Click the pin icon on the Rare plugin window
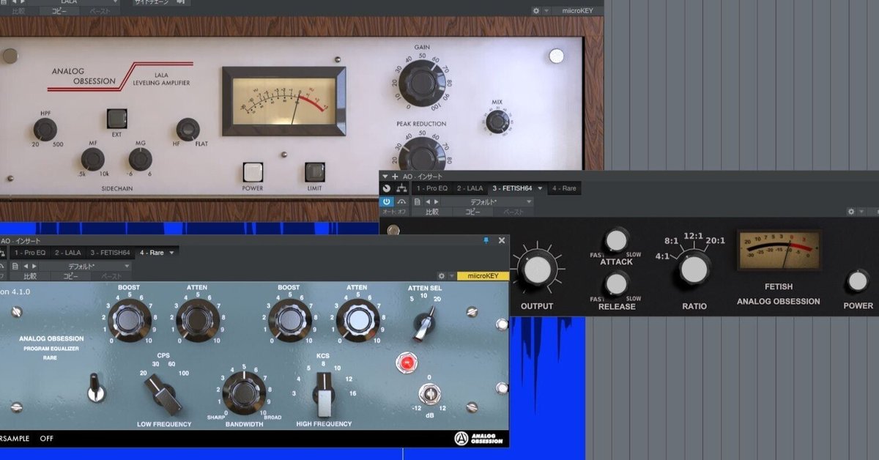The height and width of the screenshot is (460, 879). 486,240
